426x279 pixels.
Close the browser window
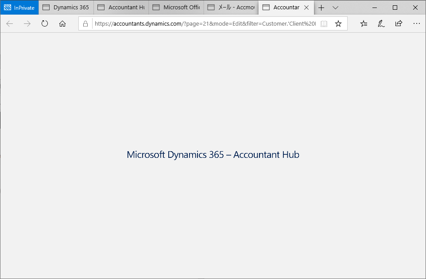click(415, 8)
